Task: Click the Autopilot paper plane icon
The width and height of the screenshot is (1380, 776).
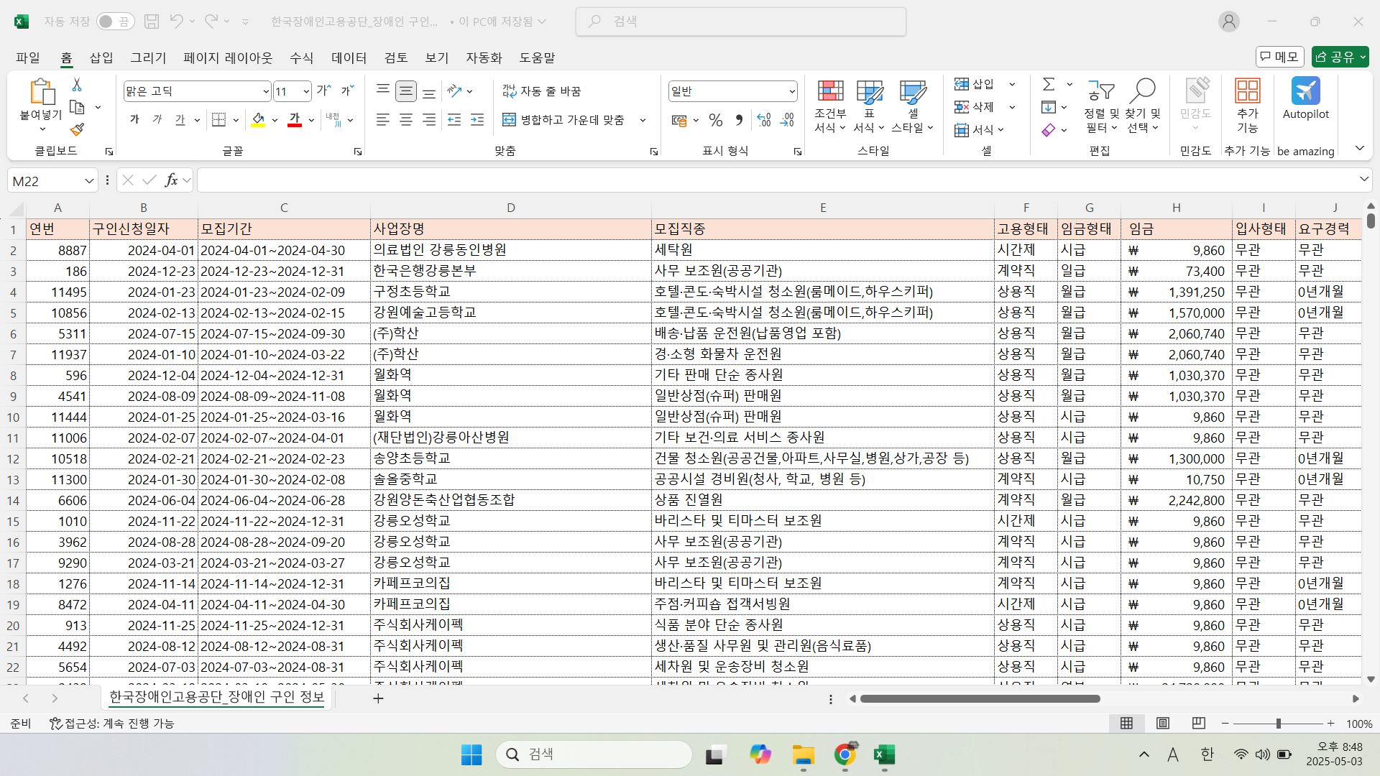Action: [x=1305, y=91]
